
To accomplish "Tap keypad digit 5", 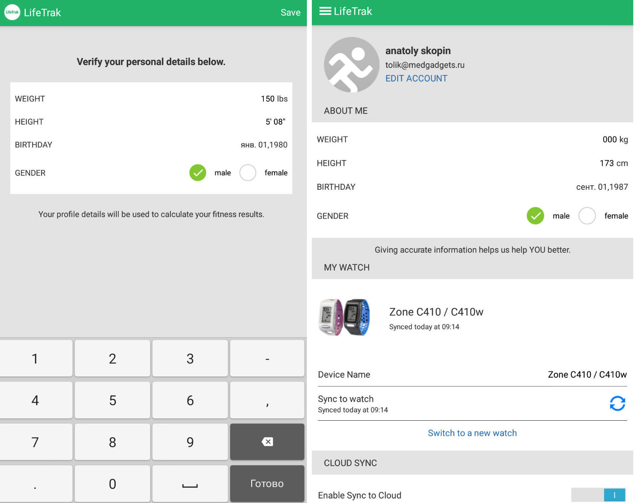I will (112, 400).
